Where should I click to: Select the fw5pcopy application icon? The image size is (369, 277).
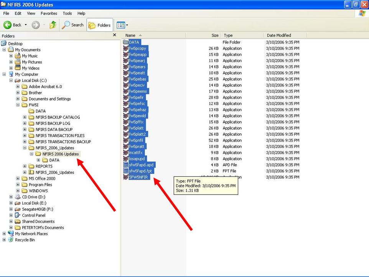[126, 48]
